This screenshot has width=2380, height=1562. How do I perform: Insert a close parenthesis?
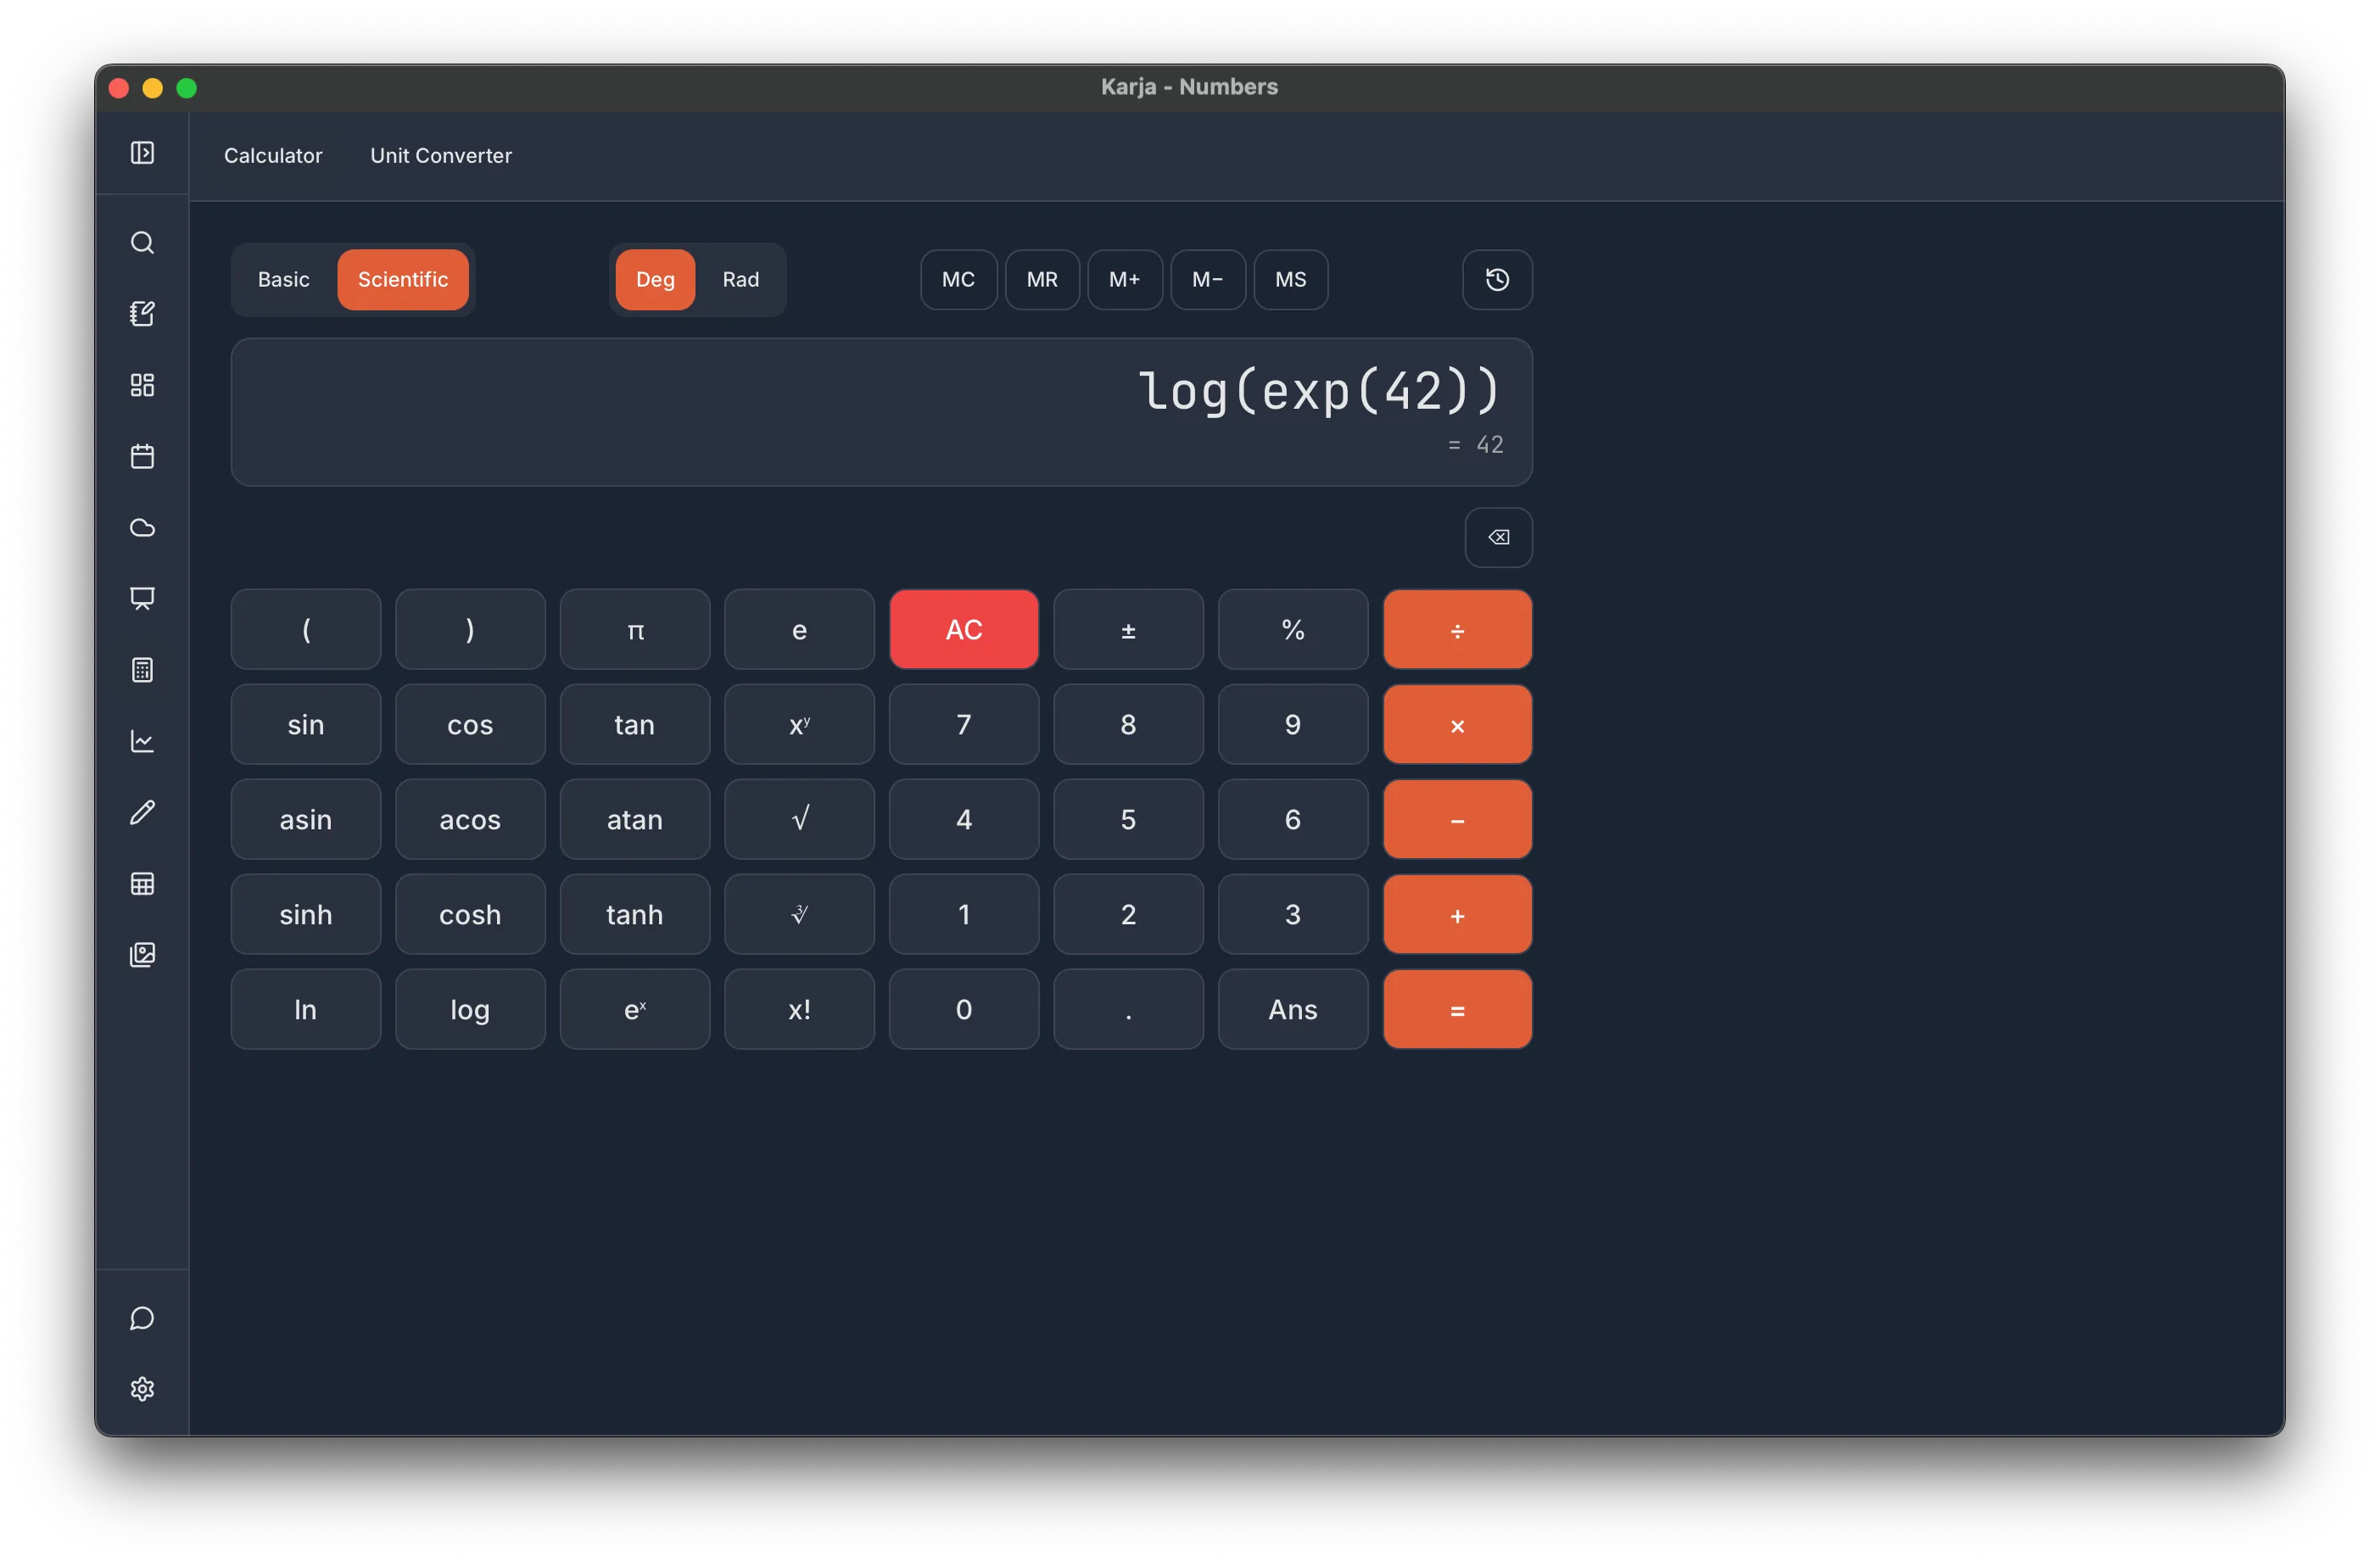click(470, 630)
